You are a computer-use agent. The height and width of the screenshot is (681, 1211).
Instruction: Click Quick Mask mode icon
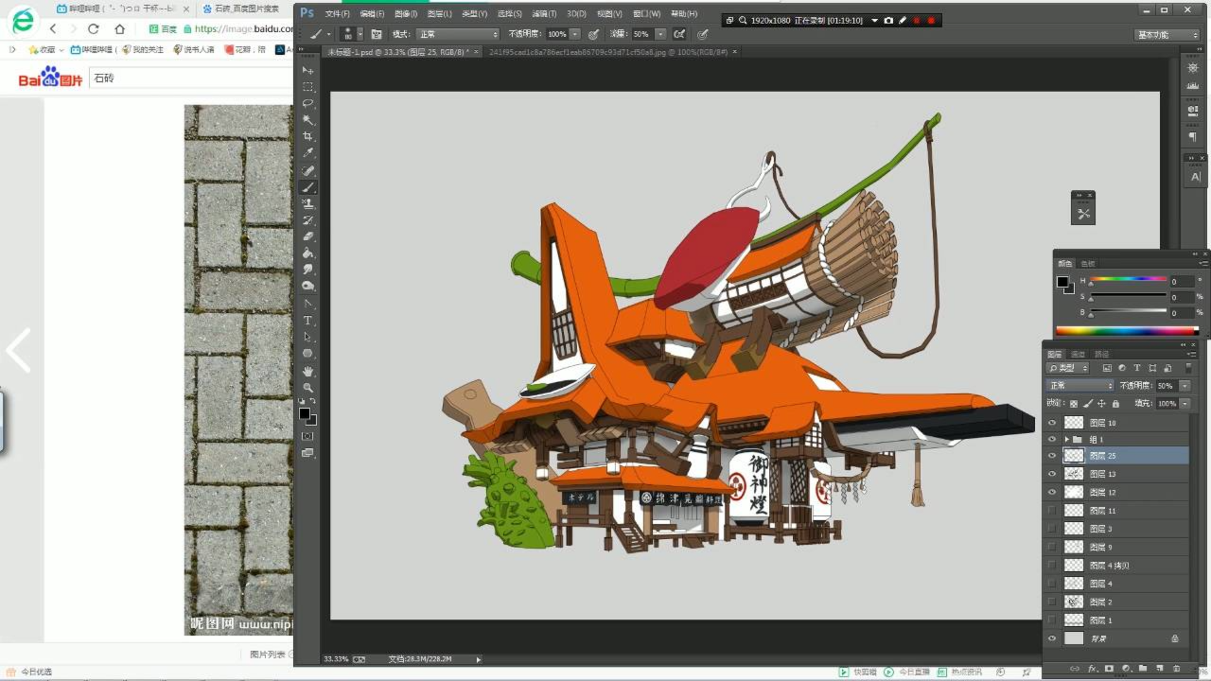click(308, 436)
